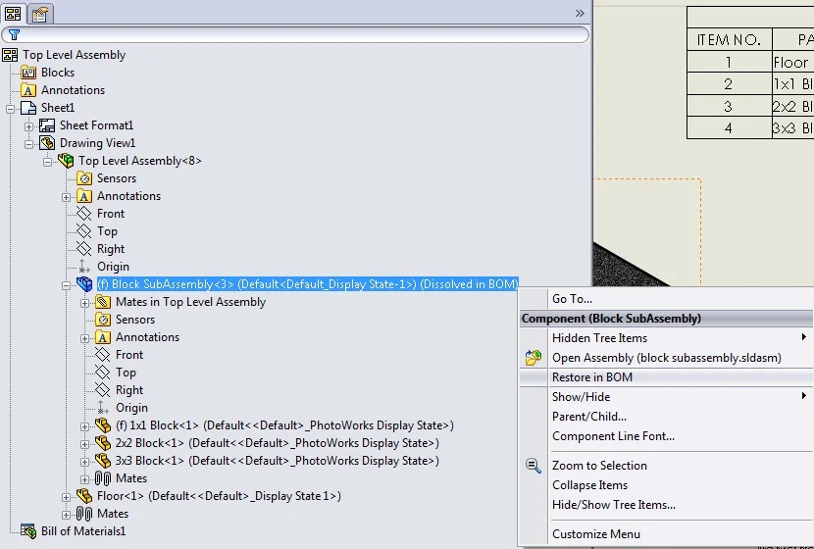Image resolution: width=814 pixels, height=549 pixels.
Task: Choose Collapse Items from menu
Action: click(667, 485)
